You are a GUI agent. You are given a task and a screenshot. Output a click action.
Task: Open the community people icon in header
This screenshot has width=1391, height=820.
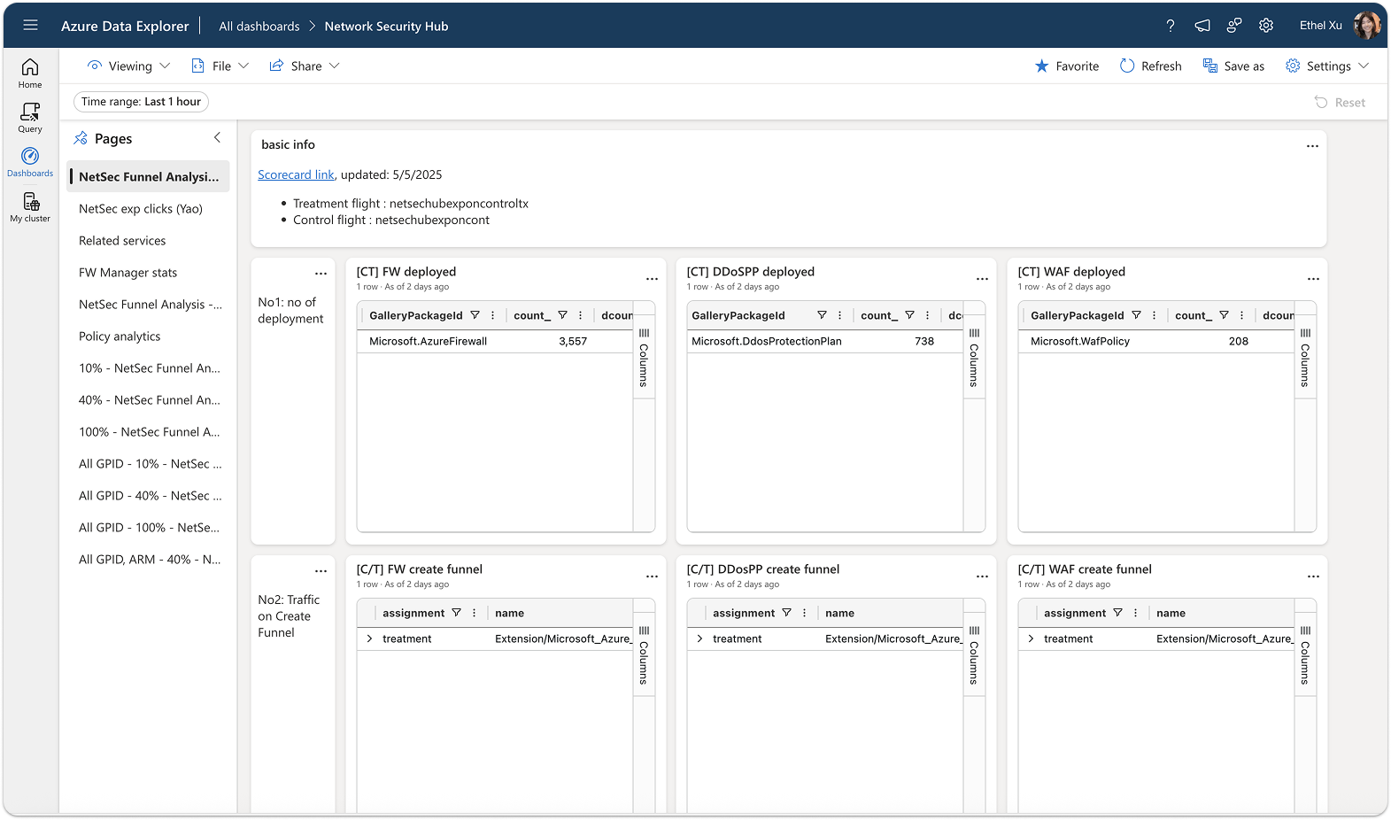pyautogui.click(x=1234, y=26)
